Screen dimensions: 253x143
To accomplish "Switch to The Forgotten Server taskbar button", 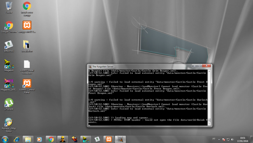I will pos(120,139).
